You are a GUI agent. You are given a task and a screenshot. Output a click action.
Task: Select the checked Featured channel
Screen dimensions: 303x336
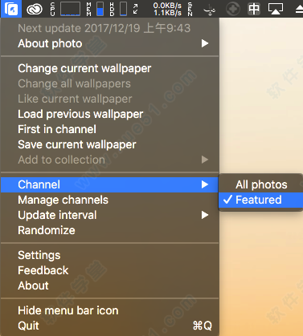[x=260, y=200]
